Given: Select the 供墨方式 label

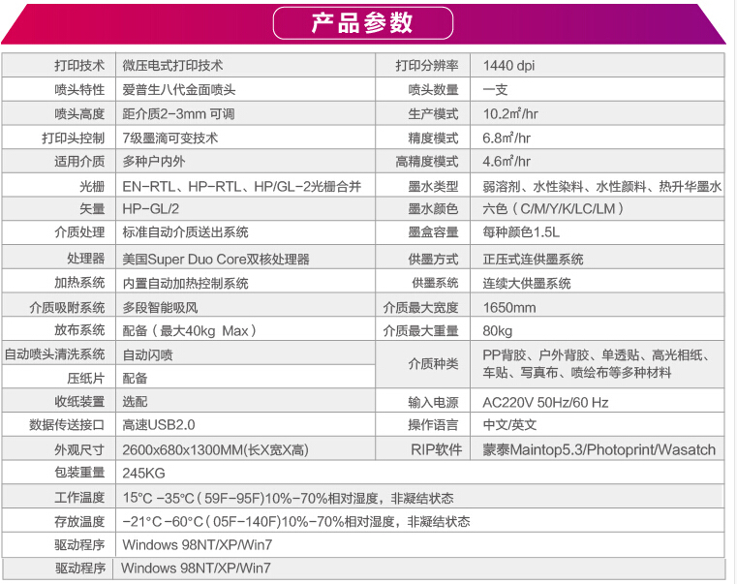Looking at the screenshot, I should tap(433, 259).
